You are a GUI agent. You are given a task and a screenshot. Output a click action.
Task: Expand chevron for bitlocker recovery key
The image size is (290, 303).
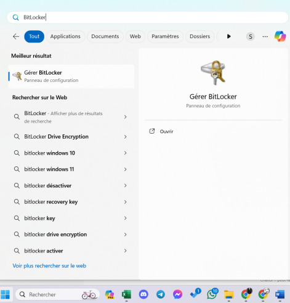[126, 202]
